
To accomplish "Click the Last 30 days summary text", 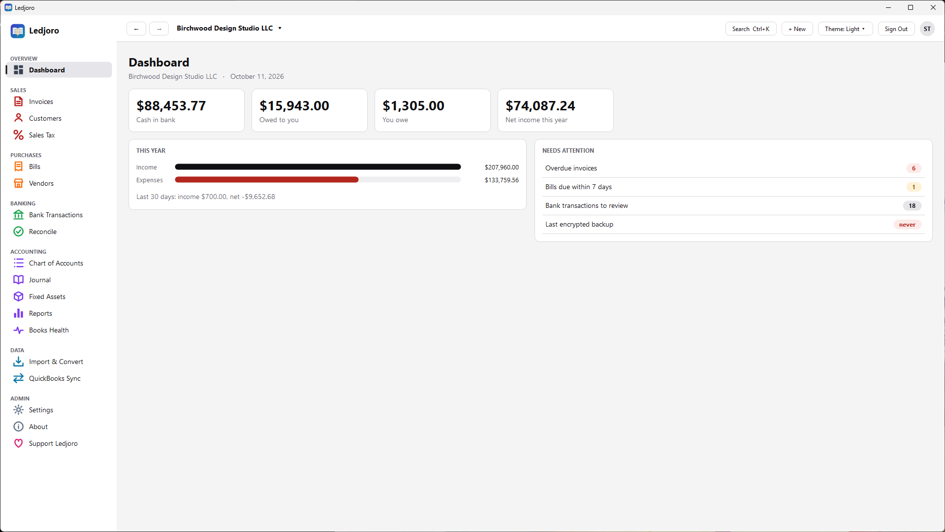I will pos(206,197).
